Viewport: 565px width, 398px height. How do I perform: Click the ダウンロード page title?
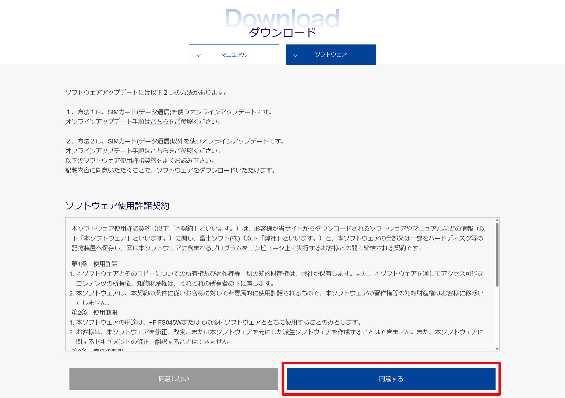coord(282,32)
